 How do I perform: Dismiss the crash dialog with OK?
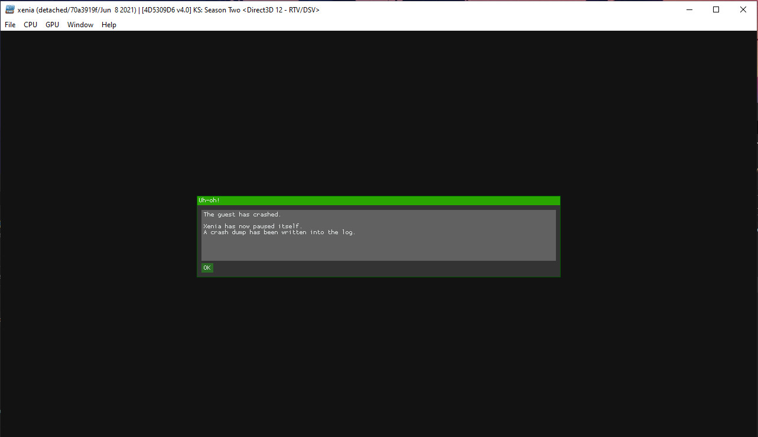pos(207,267)
